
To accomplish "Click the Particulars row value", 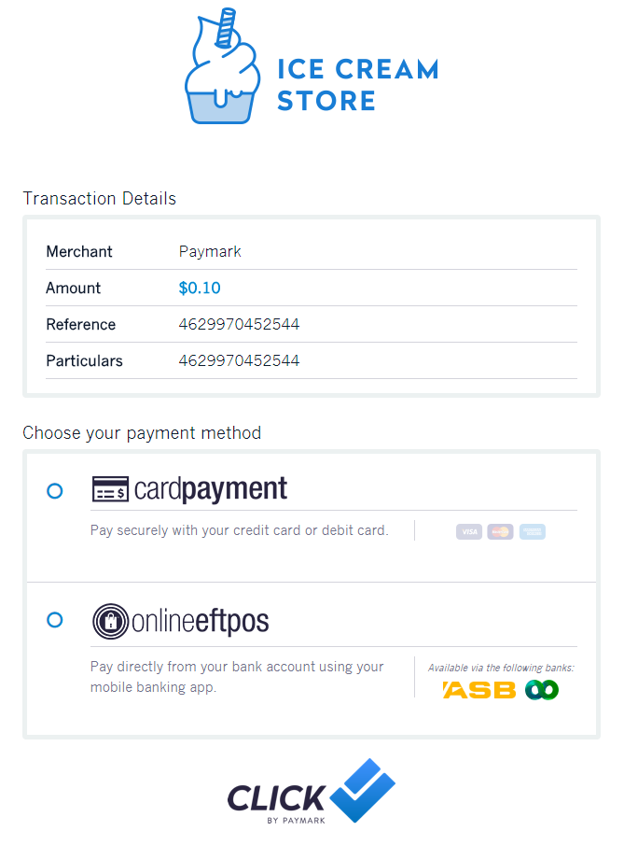I will click(x=239, y=360).
